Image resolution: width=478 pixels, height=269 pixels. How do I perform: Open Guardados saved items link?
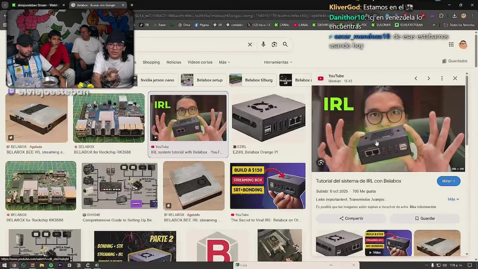tap(455, 61)
